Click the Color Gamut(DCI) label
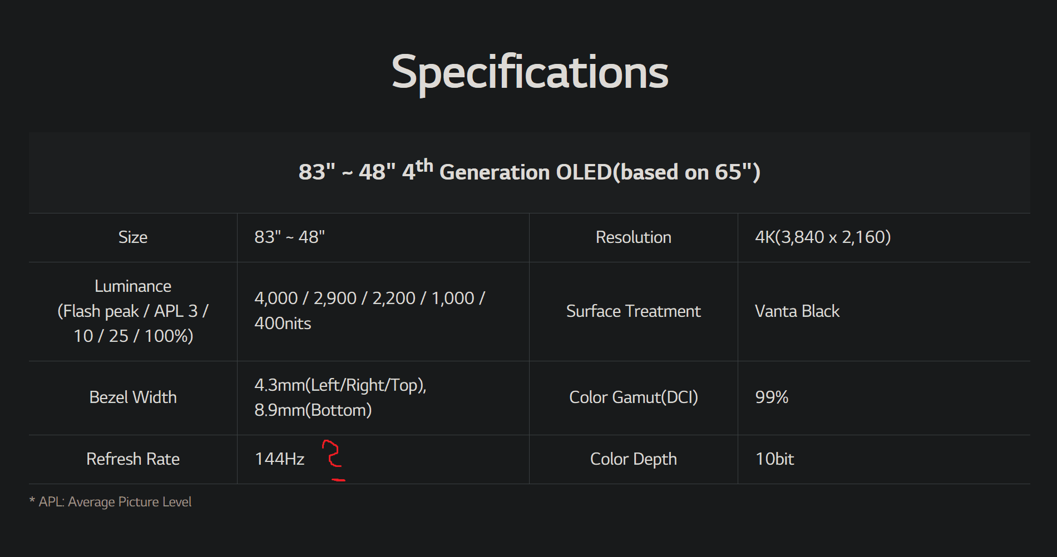Image resolution: width=1057 pixels, height=557 pixels. click(x=633, y=397)
